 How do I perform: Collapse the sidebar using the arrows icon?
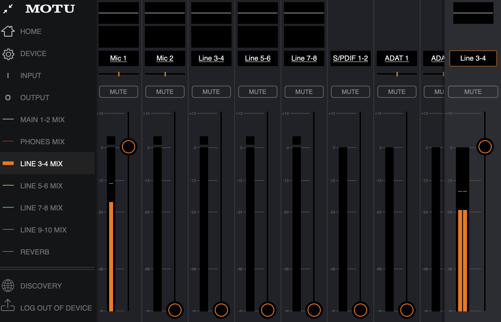click(x=8, y=9)
